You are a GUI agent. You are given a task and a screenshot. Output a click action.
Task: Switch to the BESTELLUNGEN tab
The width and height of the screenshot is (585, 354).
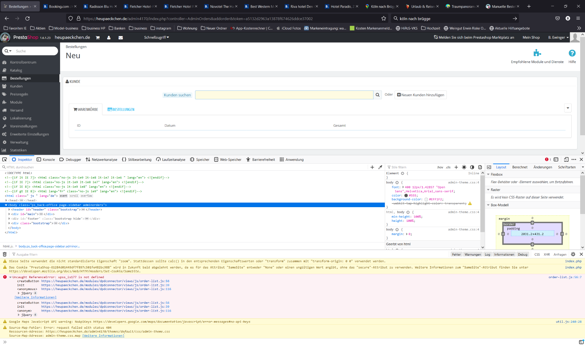click(x=121, y=109)
